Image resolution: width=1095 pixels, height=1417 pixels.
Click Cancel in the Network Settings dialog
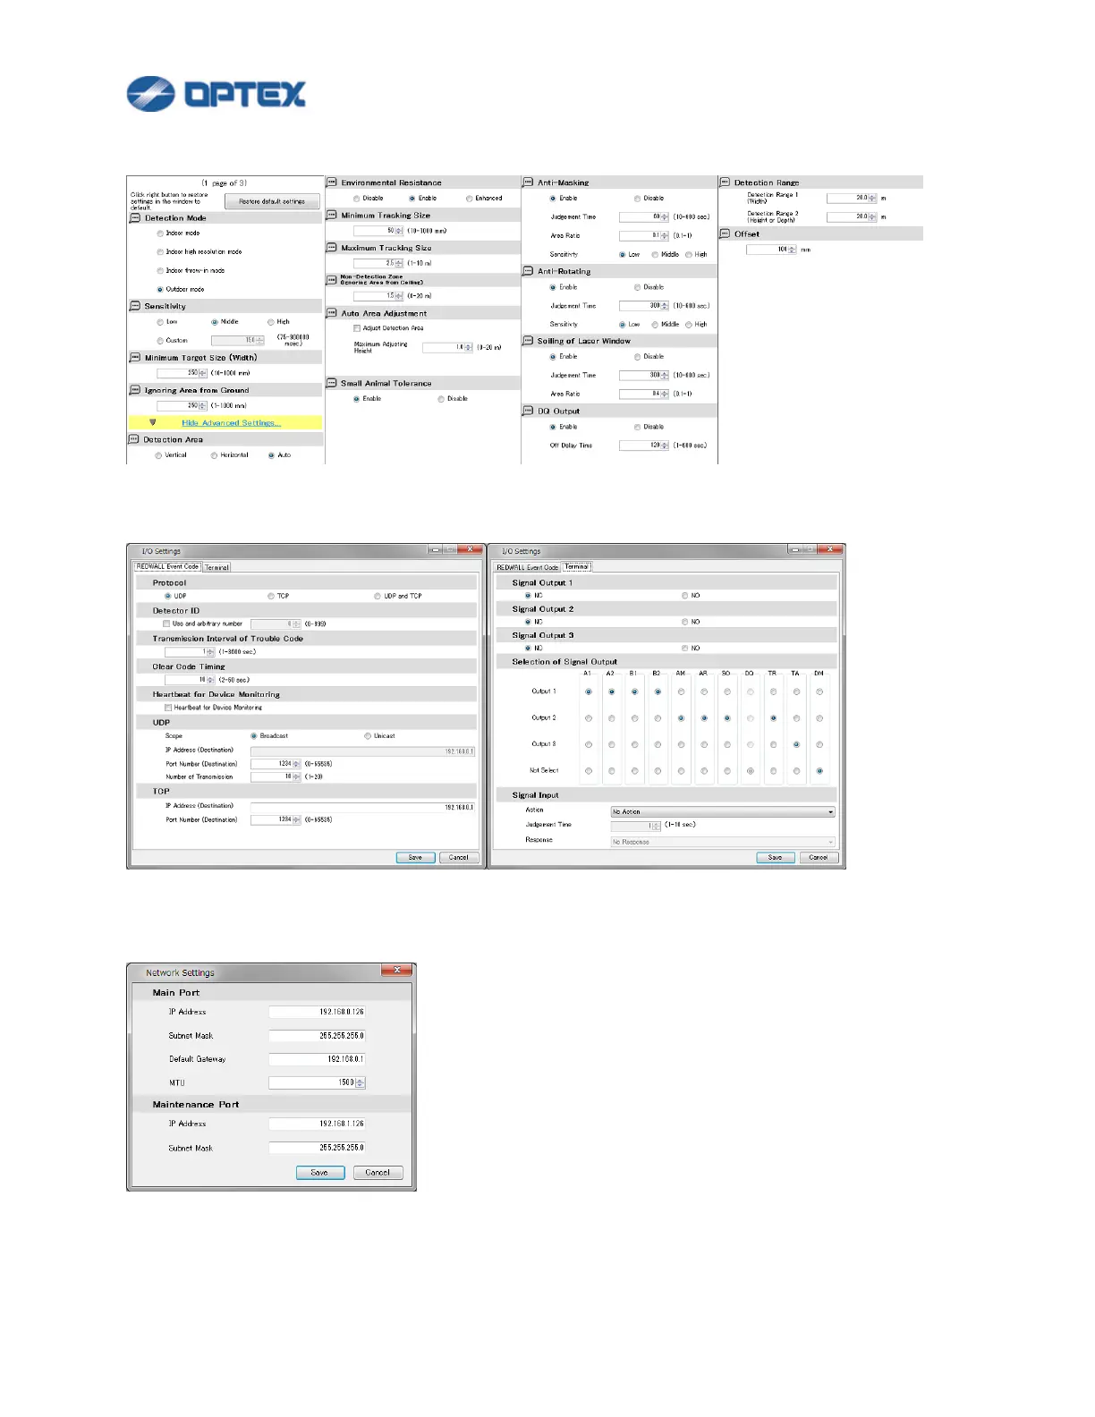tap(378, 1172)
